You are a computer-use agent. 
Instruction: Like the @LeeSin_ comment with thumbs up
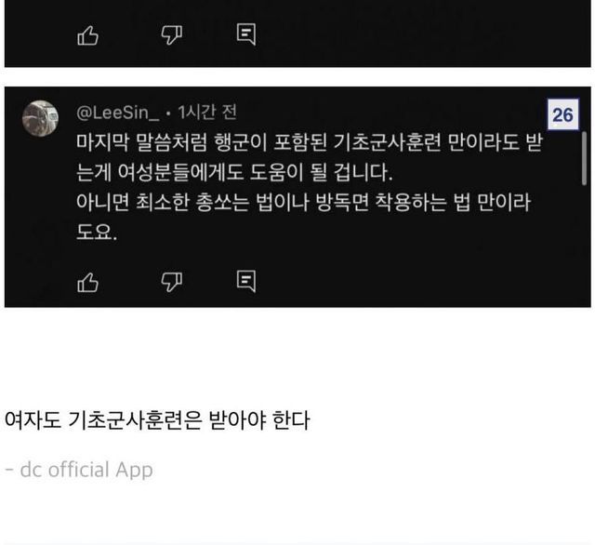click(x=88, y=283)
